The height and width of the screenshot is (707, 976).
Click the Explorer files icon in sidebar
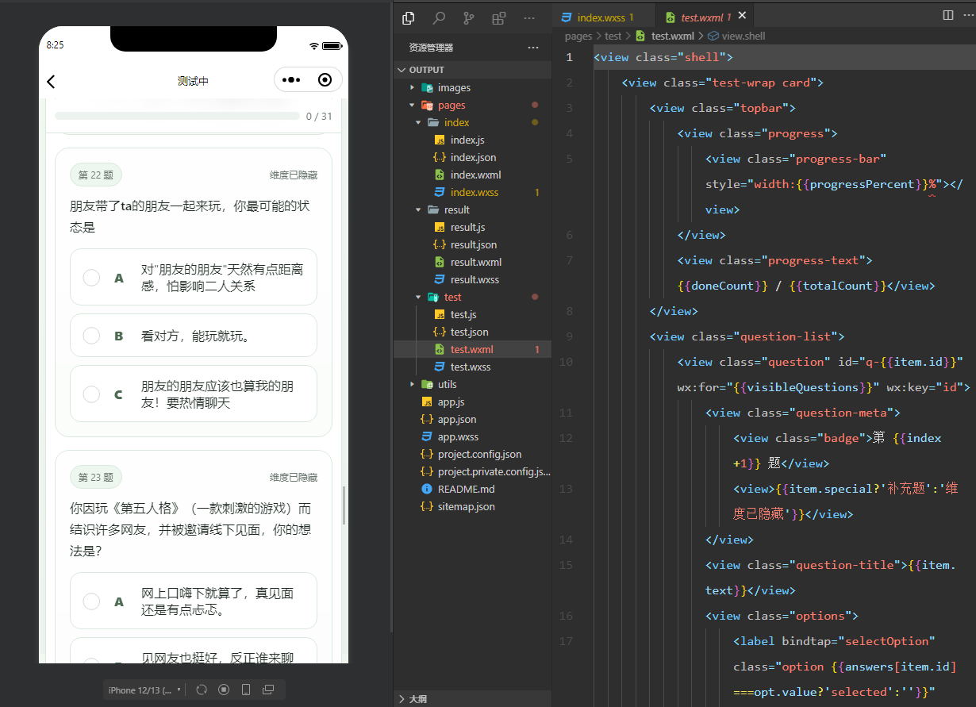[x=408, y=17]
